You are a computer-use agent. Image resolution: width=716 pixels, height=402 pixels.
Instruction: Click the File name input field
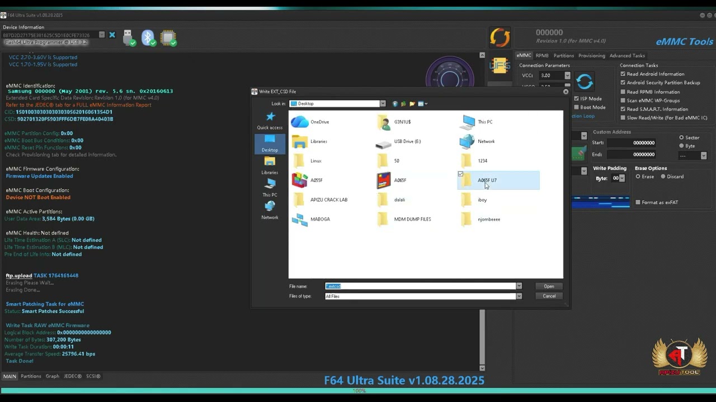tap(420, 286)
